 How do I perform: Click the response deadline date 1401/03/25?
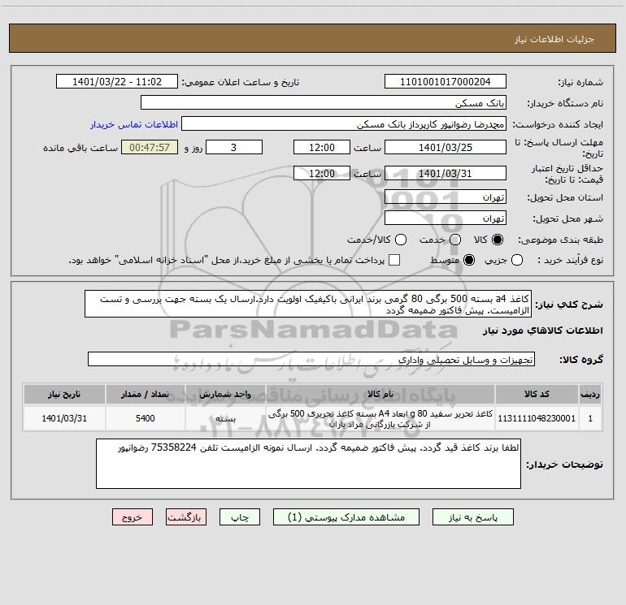click(x=446, y=147)
